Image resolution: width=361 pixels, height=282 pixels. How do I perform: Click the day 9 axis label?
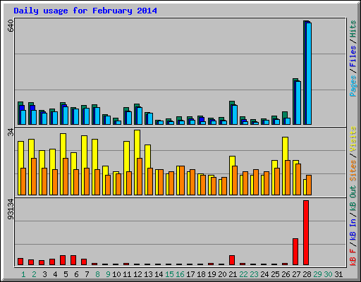coord(108,274)
